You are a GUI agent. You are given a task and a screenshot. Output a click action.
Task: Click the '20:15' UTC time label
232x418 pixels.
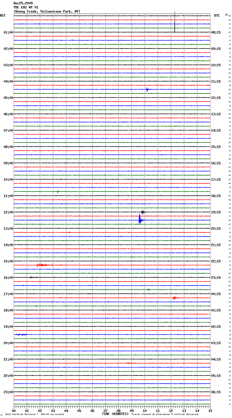click(216, 229)
